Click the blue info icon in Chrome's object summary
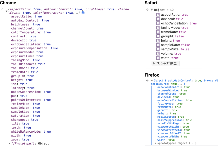Screen dimensions: 218x146 (83, 13)
